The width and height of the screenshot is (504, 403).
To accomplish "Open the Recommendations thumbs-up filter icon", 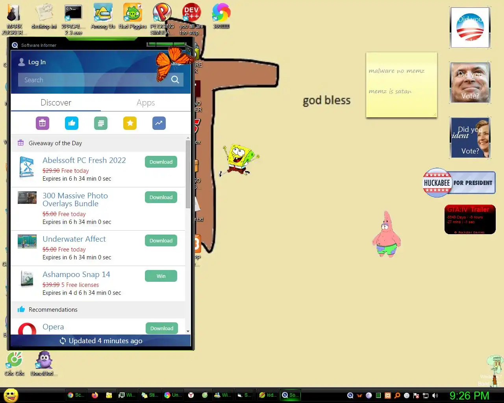I will click(72, 123).
